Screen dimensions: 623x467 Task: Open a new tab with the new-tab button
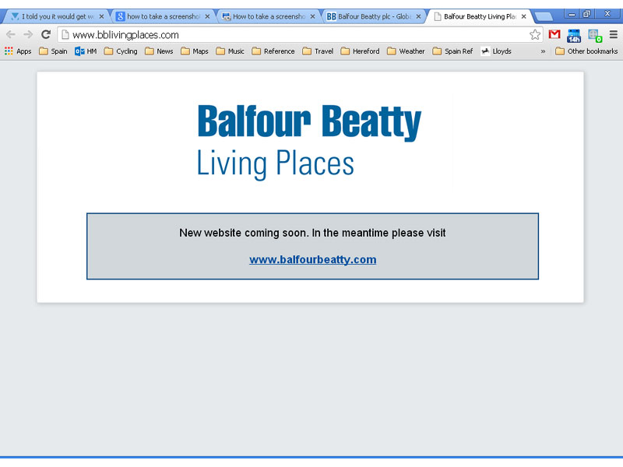point(544,16)
